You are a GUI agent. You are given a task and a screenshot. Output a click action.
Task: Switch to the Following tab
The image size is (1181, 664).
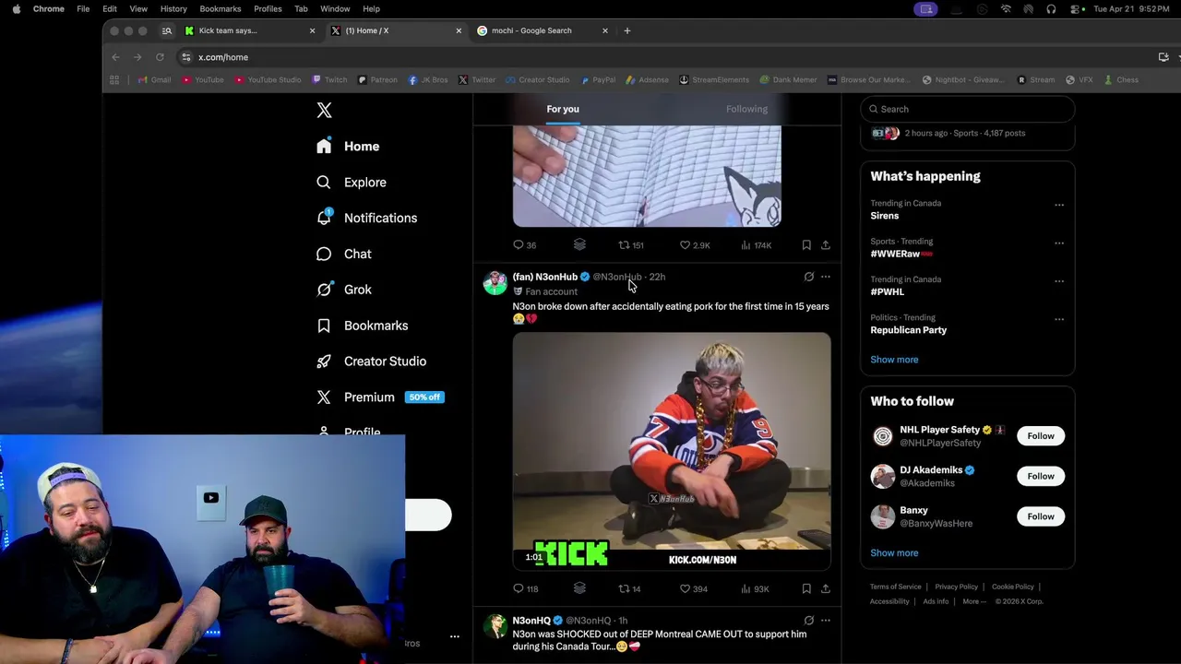coord(746,109)
